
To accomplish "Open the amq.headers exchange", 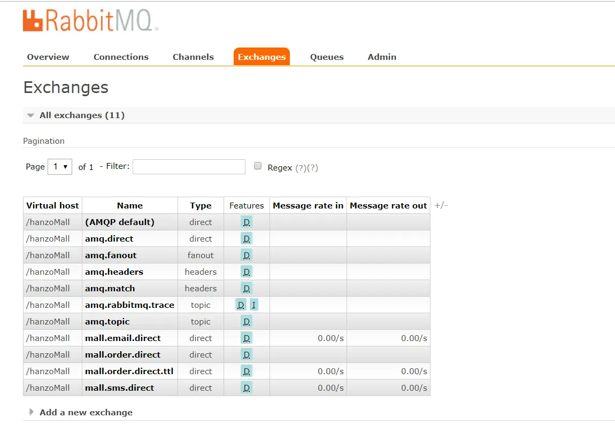I will (114, 272).
